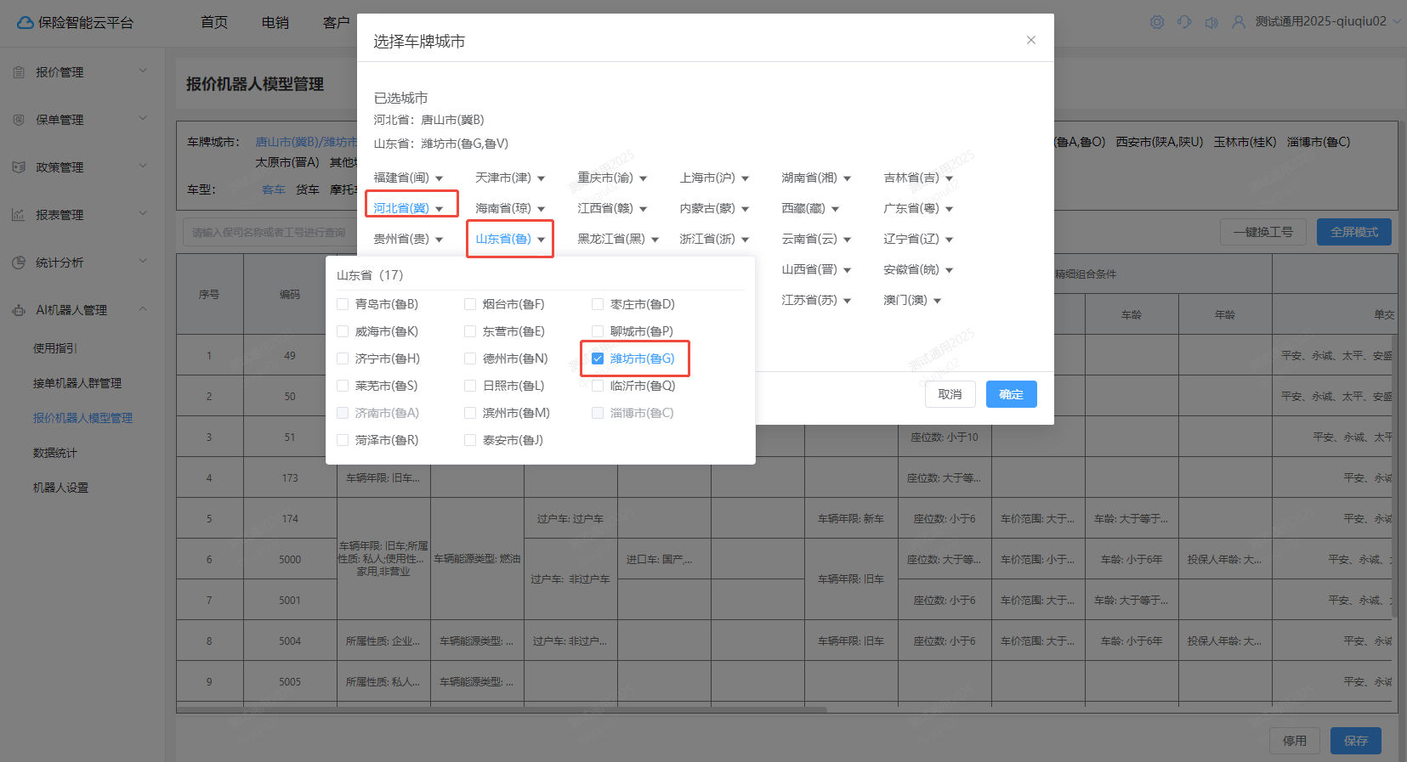Expand 天津市(津) dropdown
This screenshot has width=1407, height=762.
coord(510,178)
